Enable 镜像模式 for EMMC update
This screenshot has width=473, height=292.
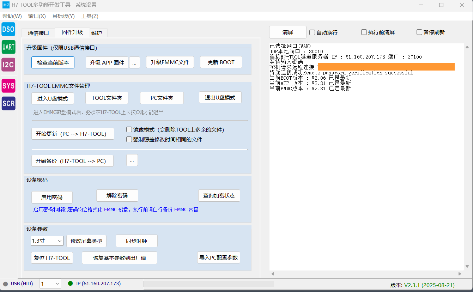(129, 129)
